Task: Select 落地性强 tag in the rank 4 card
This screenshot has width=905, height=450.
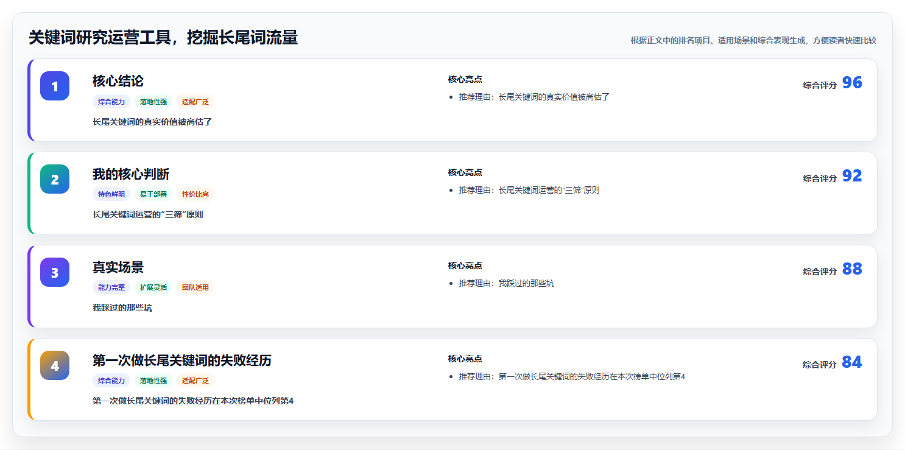Action: 153,381
